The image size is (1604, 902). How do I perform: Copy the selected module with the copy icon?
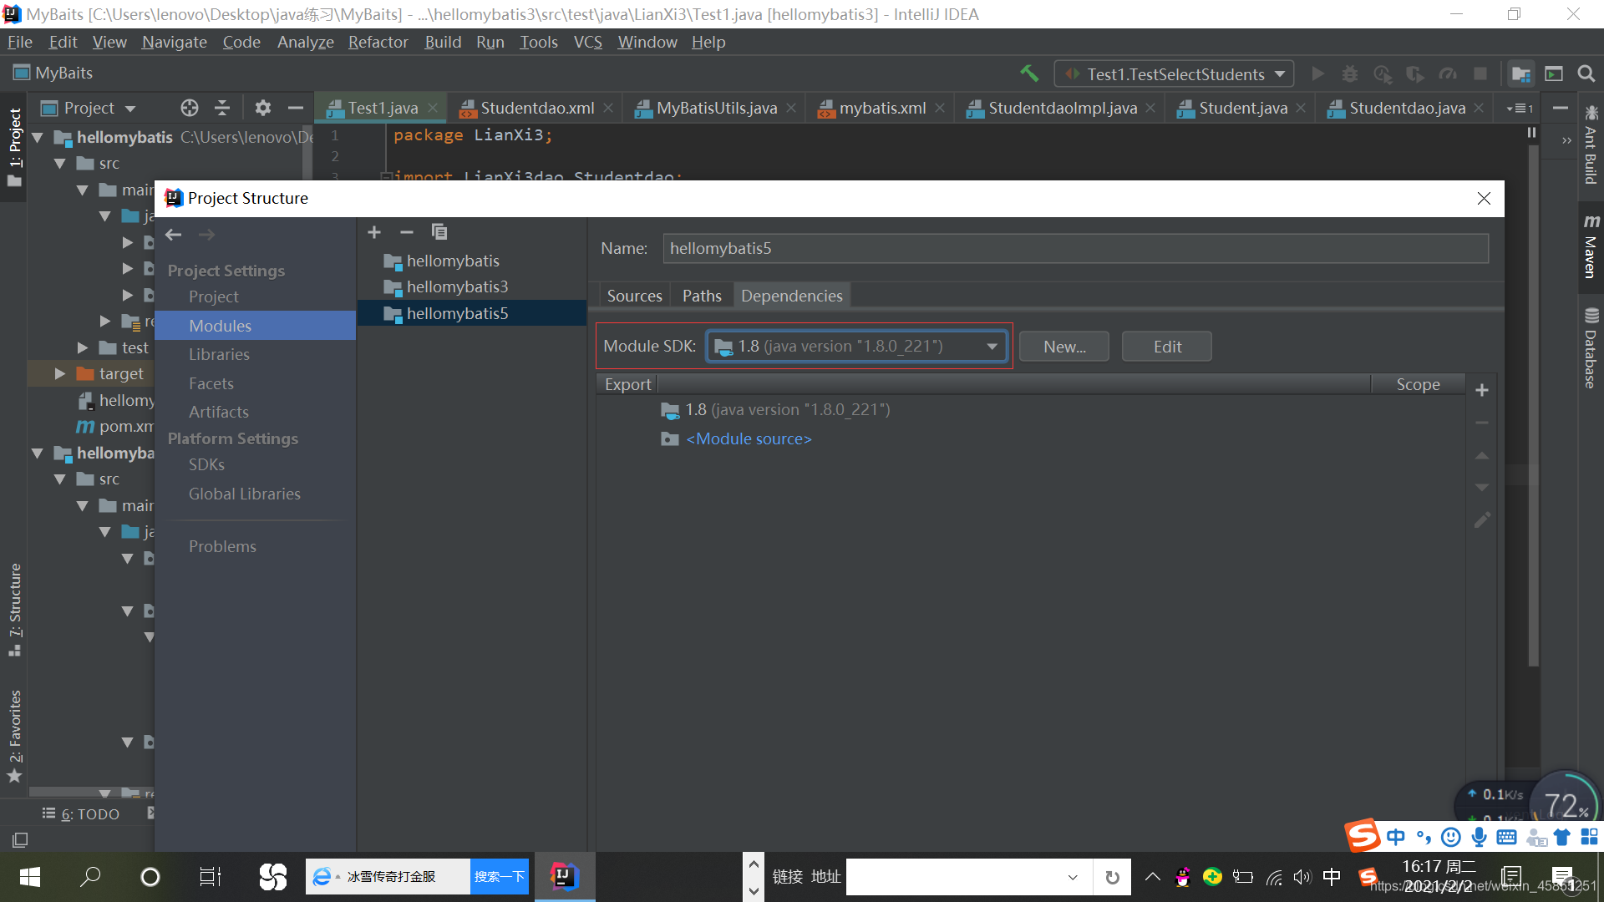[439, 232]
